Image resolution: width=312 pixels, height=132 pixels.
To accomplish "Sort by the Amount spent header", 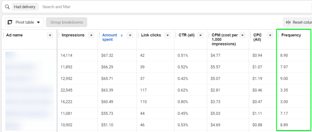I will tap(110, 37).
